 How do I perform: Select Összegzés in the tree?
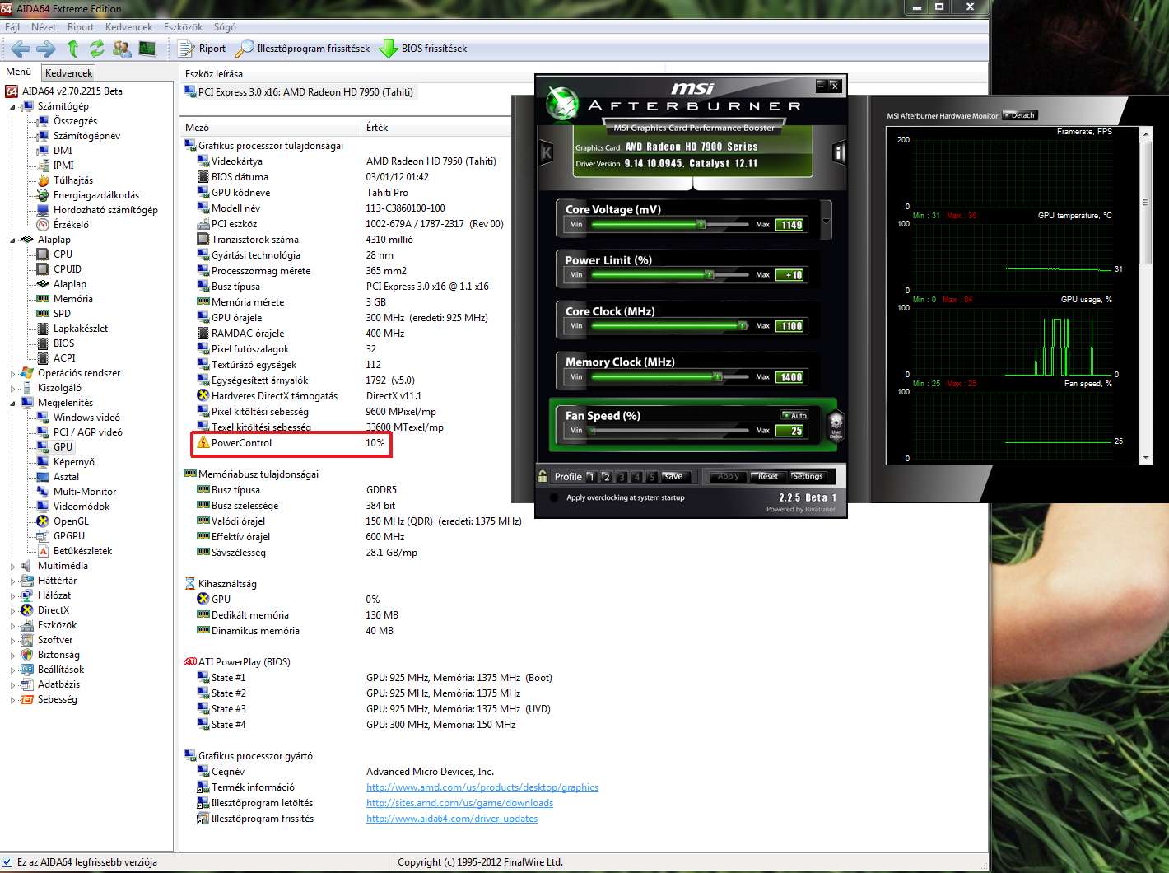75,121
